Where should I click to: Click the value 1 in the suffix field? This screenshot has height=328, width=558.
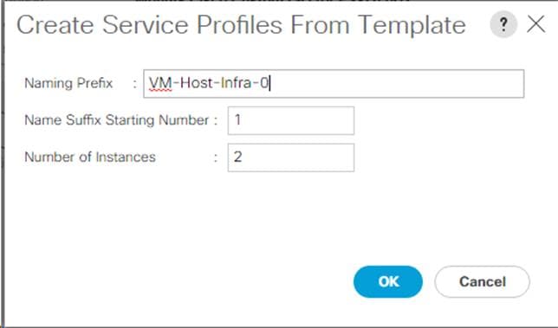pyautogui.click(x=237, y=120)
